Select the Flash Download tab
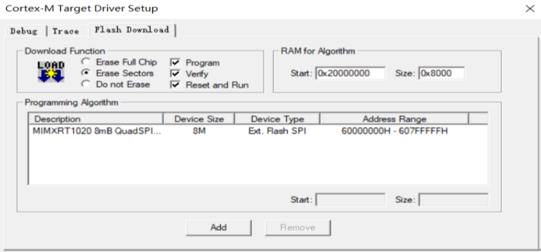Viewport: 541px width, 252px height. [x=132, y=30]
